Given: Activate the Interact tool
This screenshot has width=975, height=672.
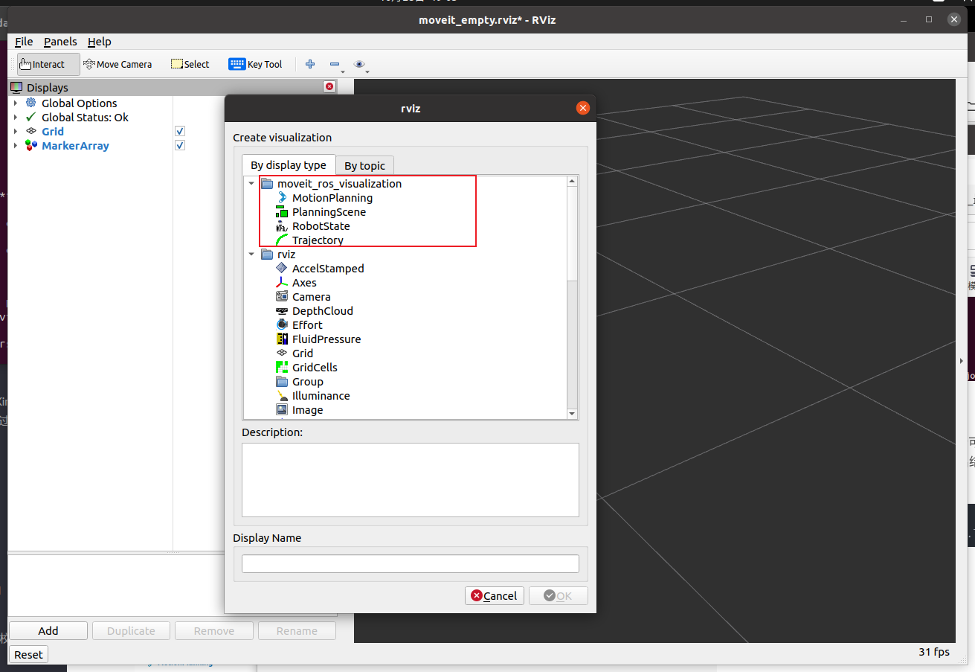Looking at the screenshot, I should pyautogui.click(x=48, y=64).
